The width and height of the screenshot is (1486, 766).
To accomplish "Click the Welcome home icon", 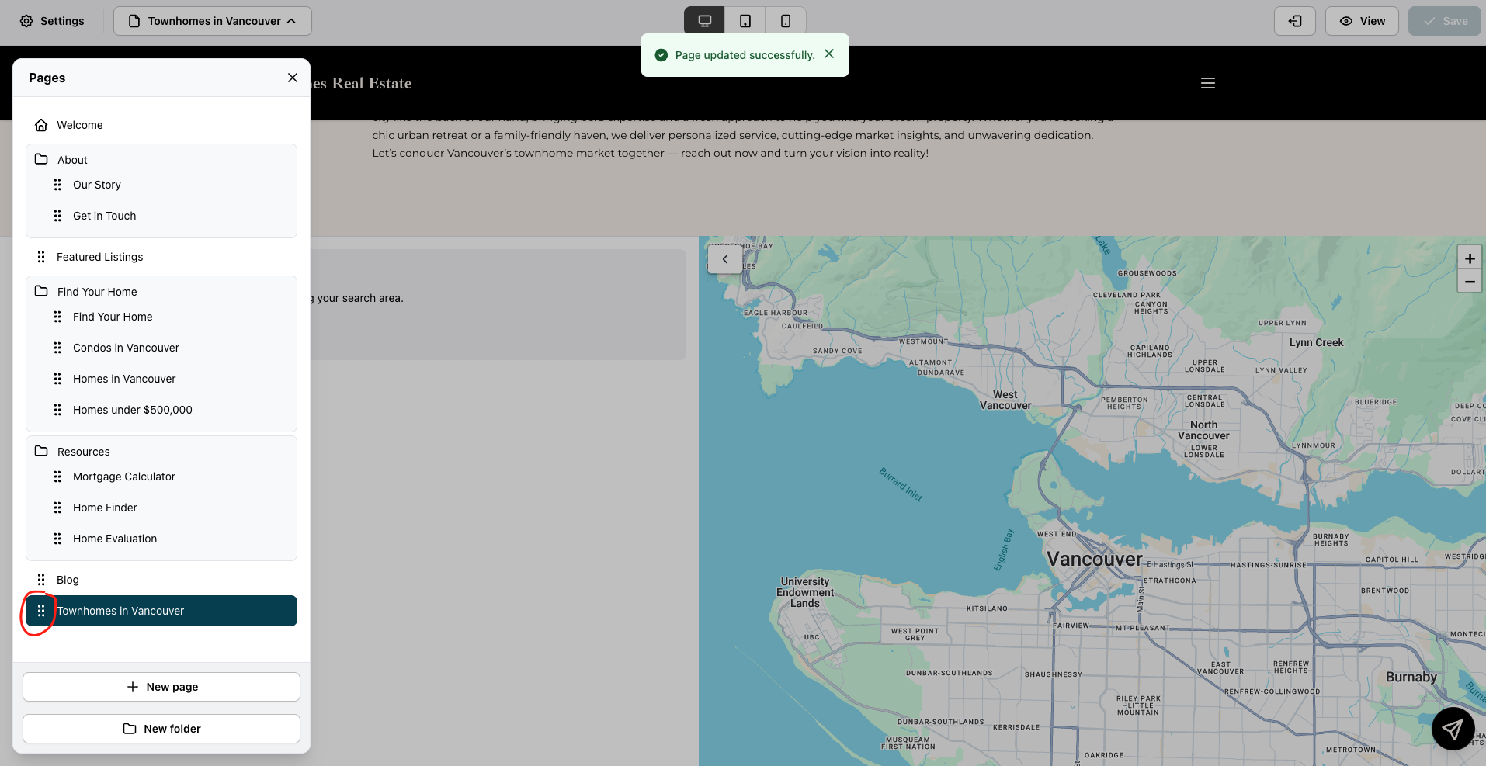I will tap(41, 125).
